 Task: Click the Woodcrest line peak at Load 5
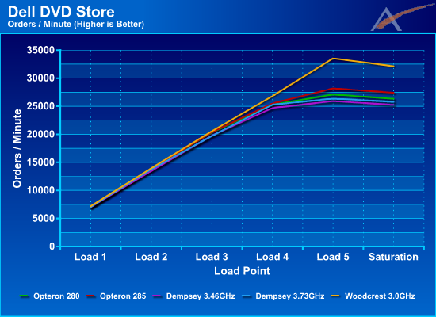[x=333, y=59]
